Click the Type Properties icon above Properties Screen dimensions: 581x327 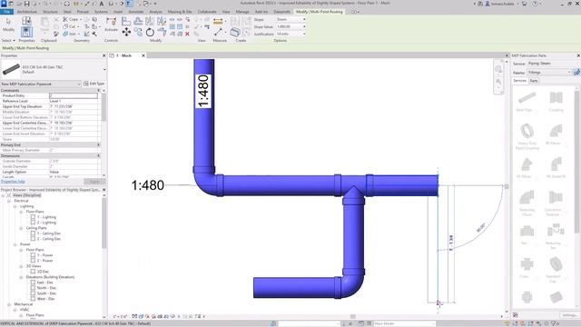pyautogui.click(x=26, y=21)
